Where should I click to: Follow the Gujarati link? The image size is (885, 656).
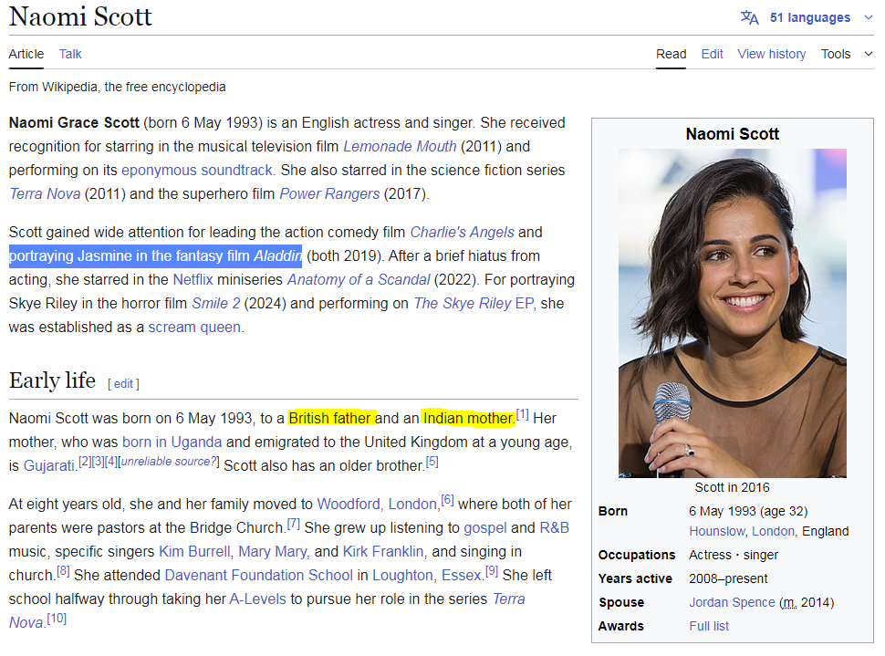49,465
